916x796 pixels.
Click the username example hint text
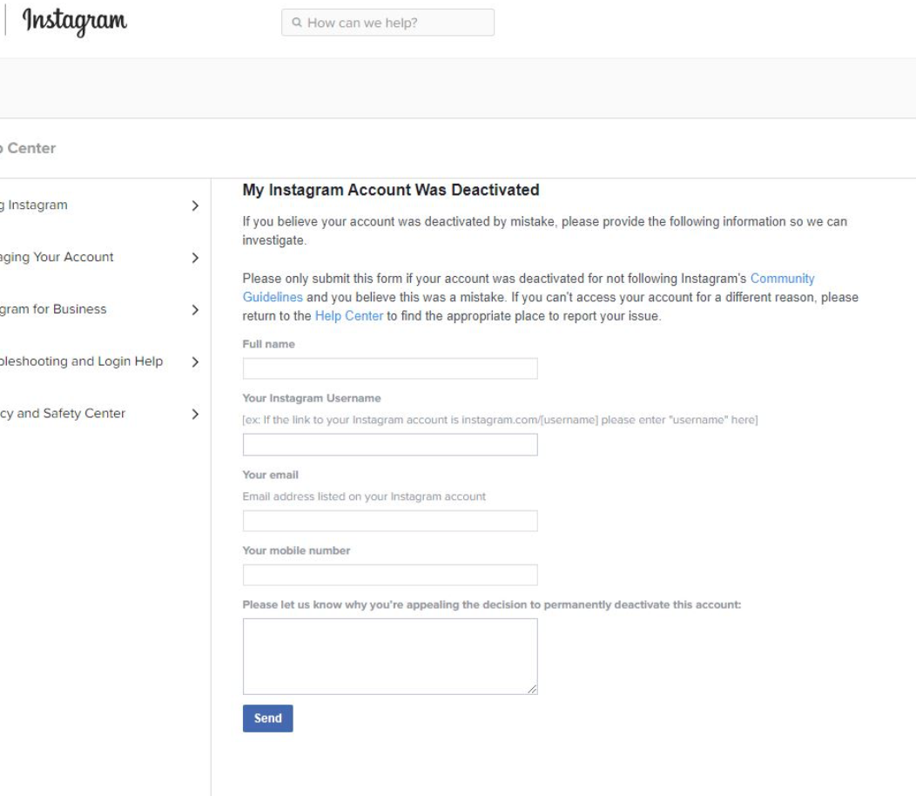(x=500, y=420)
